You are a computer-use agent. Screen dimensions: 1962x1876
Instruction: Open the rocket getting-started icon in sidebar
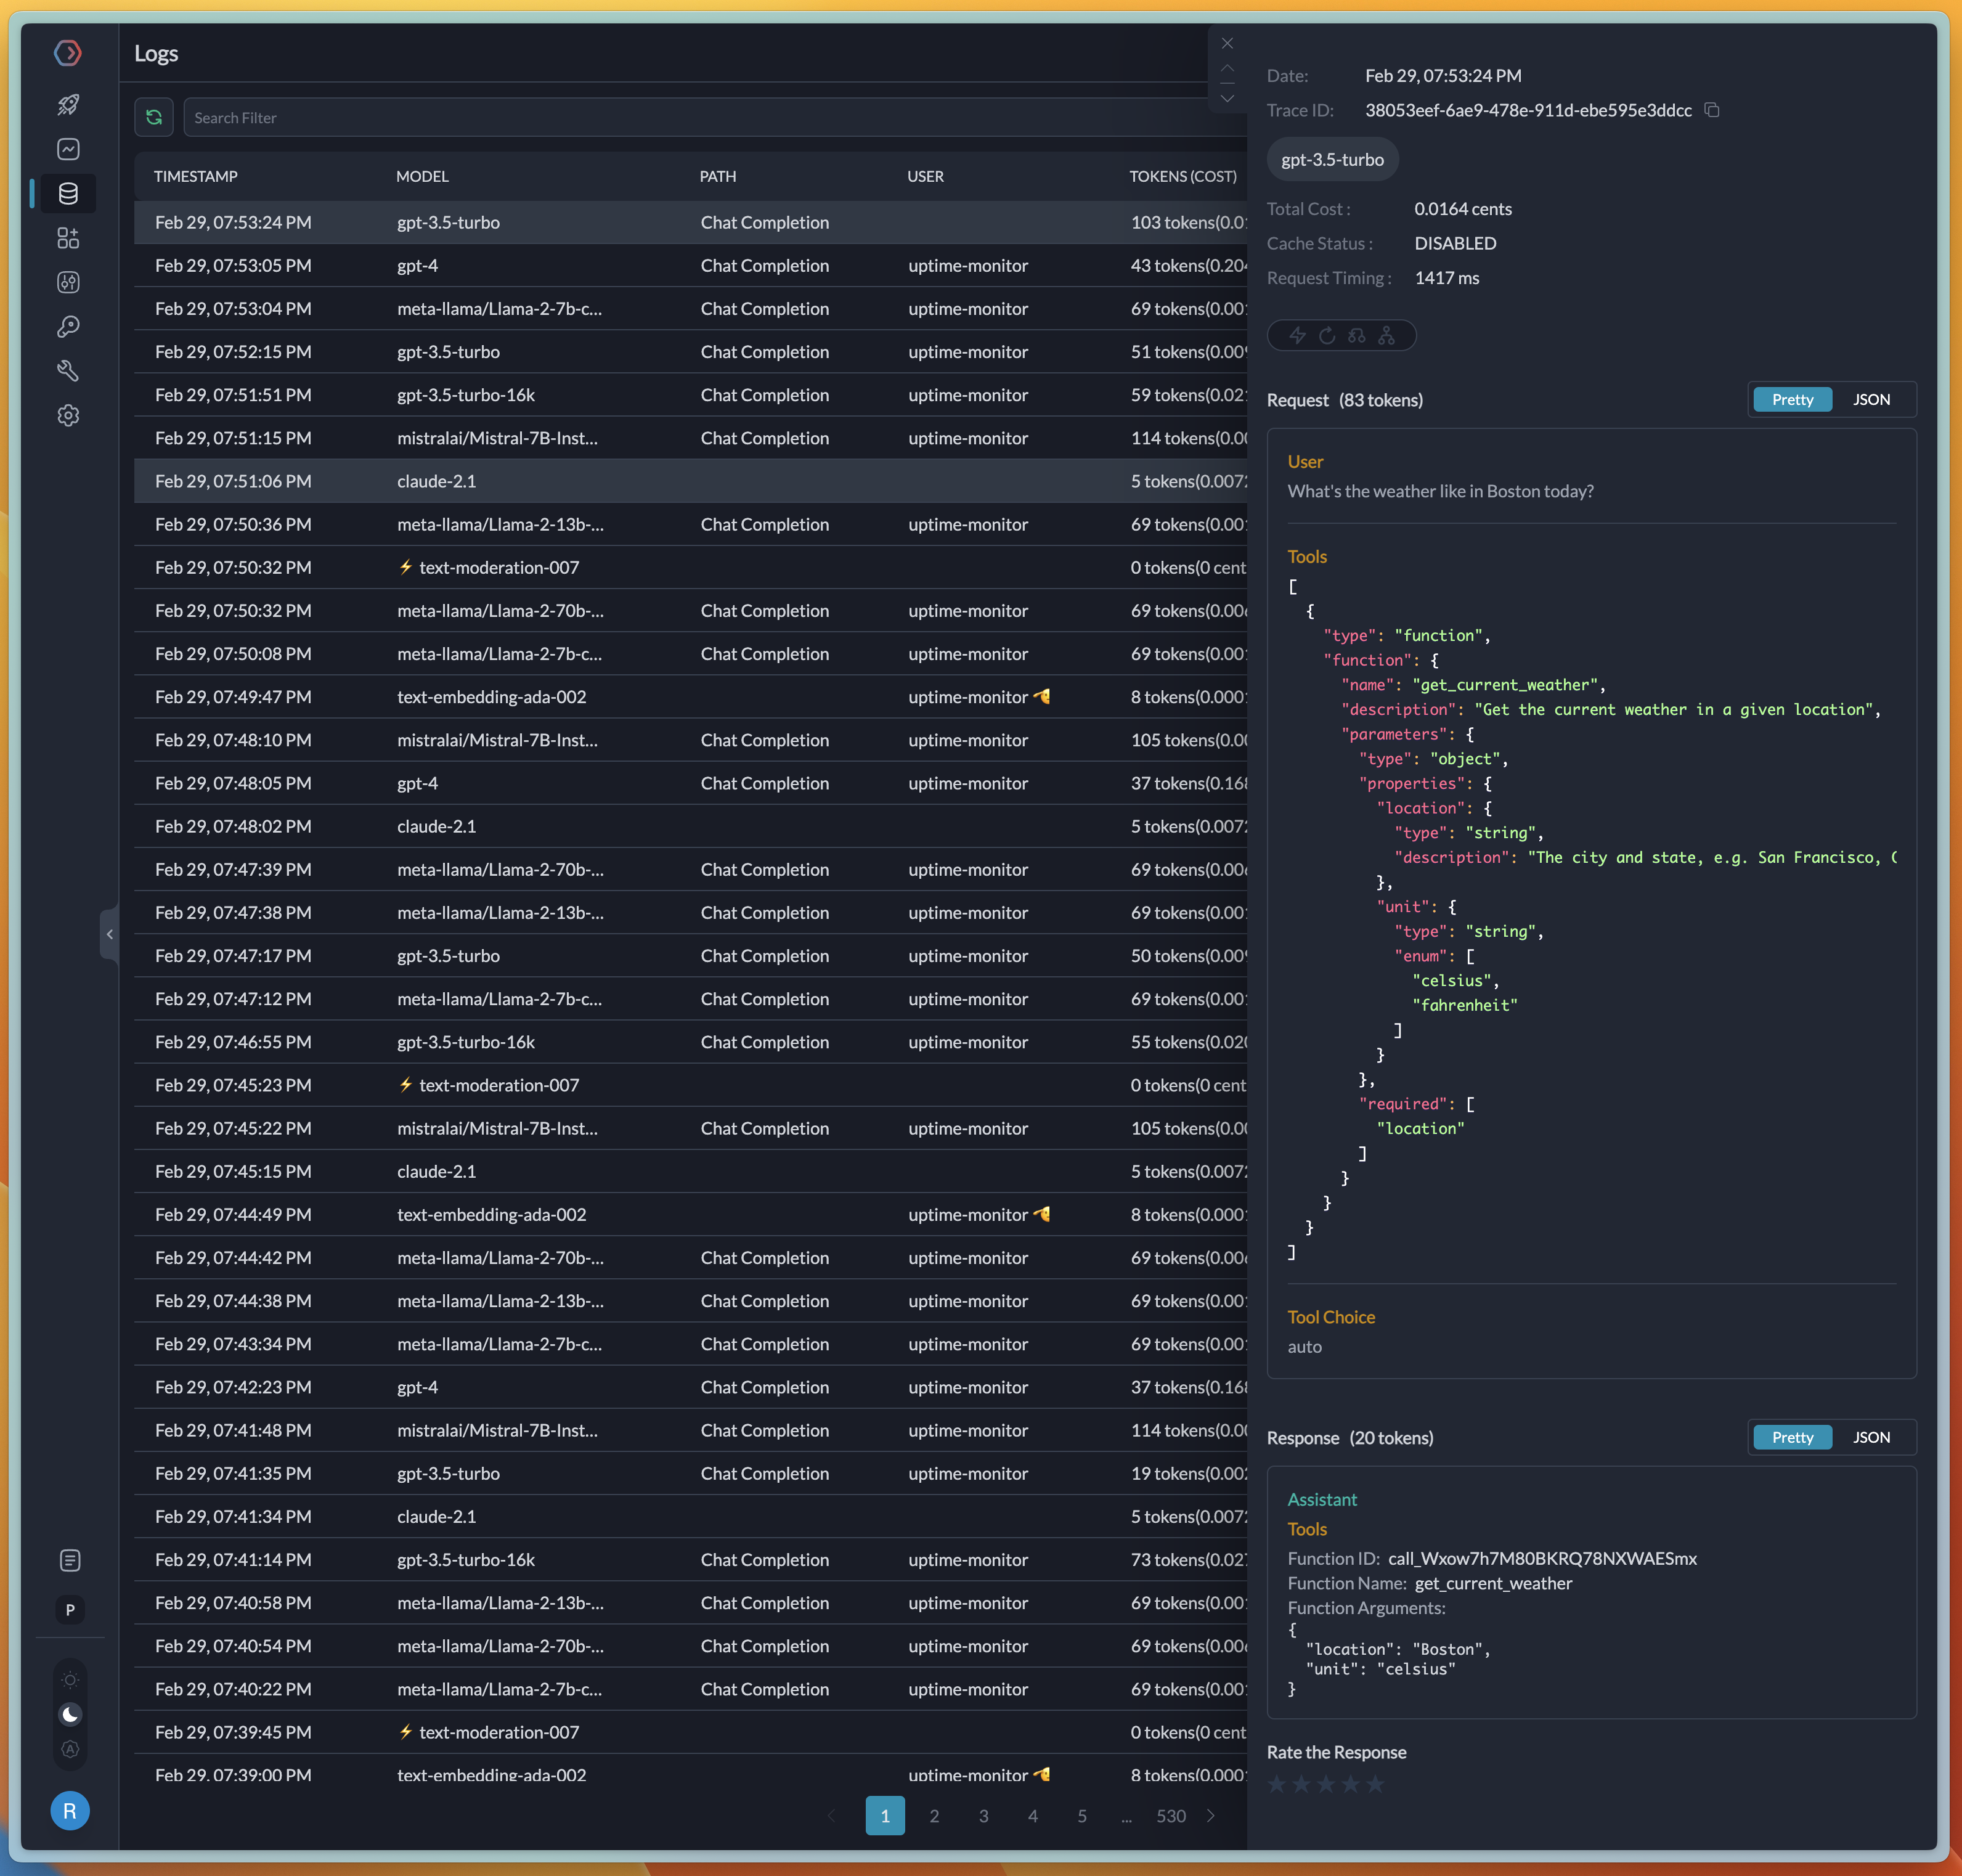pyautogui.click(x=68, y=105)
